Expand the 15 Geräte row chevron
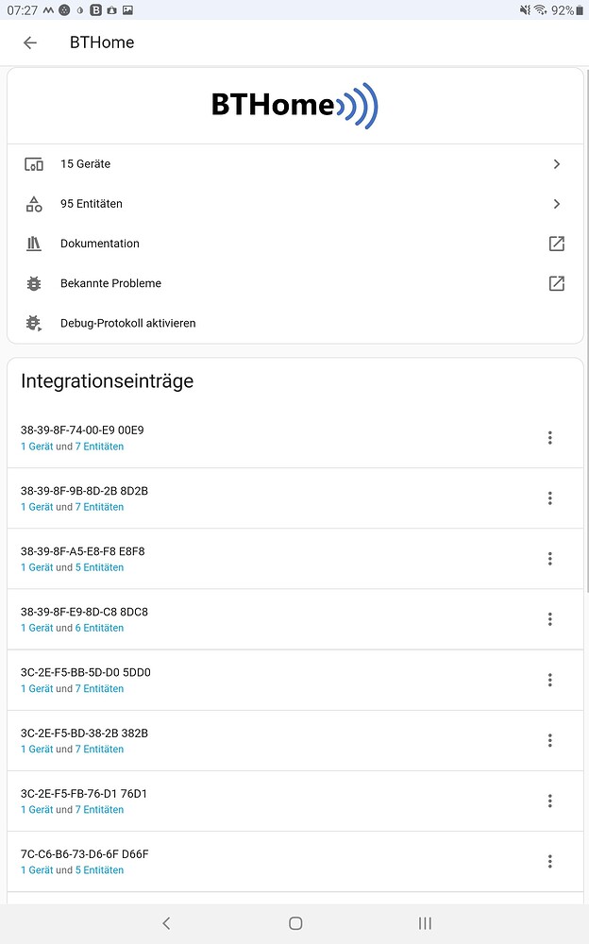Viewport: 589px width, 944px height. pos(557,163)
